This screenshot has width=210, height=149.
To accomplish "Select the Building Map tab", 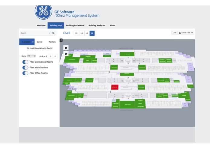I will [x=56, y=25].
